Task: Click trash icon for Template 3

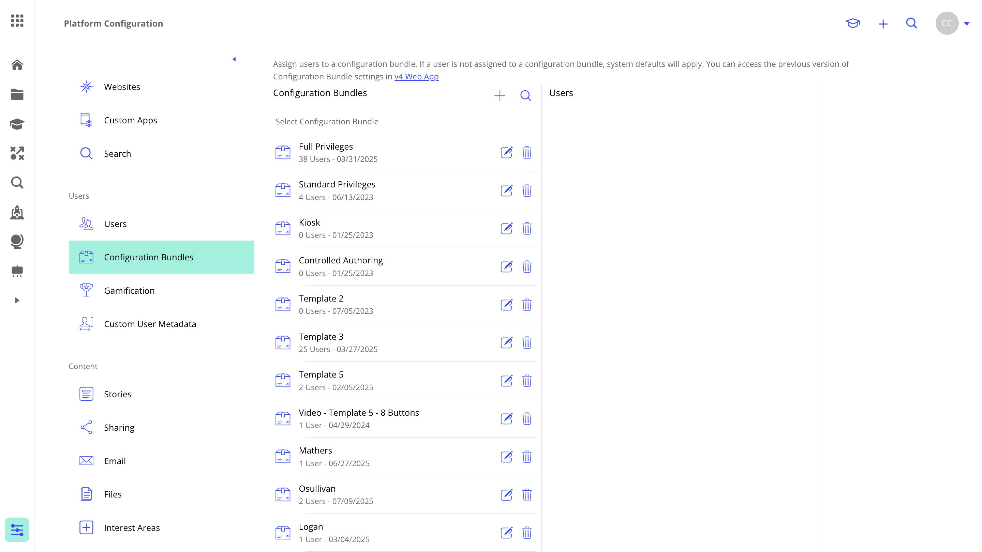Action: tap(527, 342)
